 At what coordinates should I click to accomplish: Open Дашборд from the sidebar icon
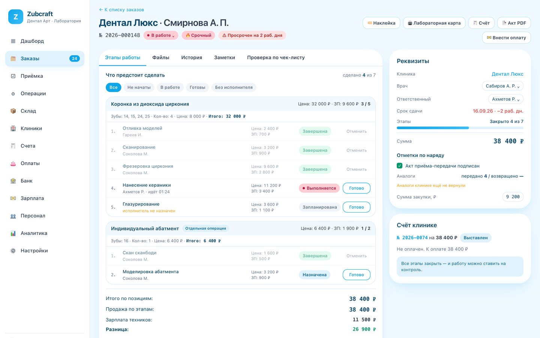[x=13, y=41]
